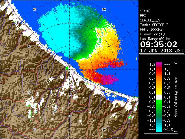
Task: Click the 'Task: SEAICE_B' line
Action: point(154,25)
